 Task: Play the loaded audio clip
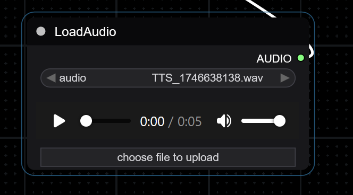(59, 121)
